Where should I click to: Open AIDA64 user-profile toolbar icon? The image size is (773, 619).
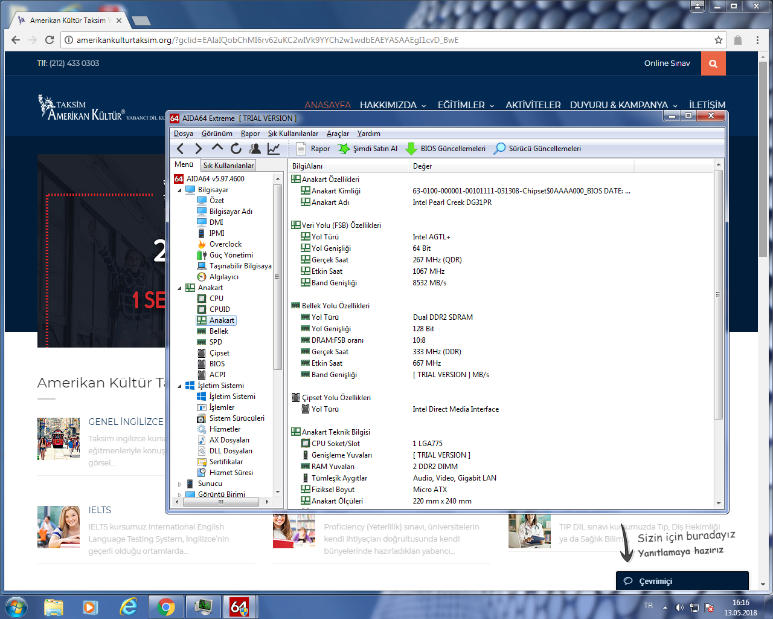coord(255,149)
